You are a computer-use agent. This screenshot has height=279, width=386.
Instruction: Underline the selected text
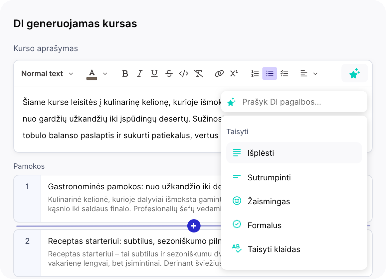[154, 73]
